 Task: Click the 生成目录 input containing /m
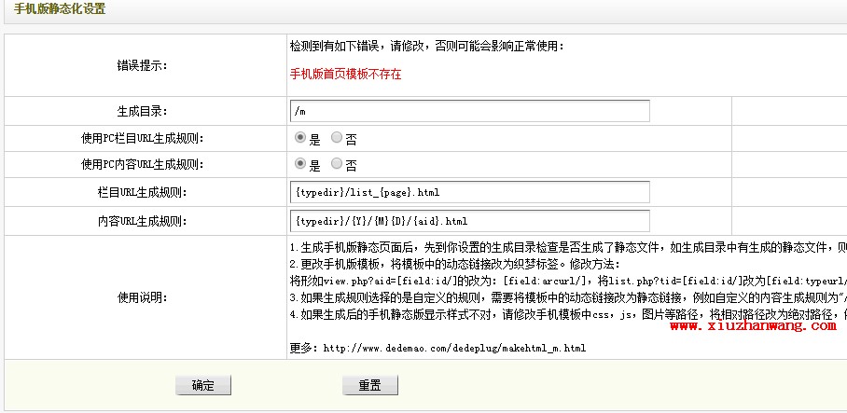point(469,111)
